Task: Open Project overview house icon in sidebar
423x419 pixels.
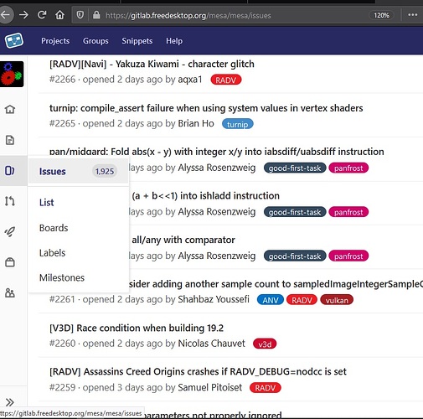Action: (10, 109)
